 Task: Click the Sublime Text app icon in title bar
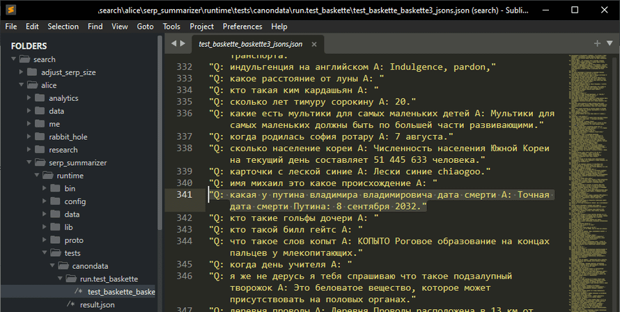[x=11, y=10]
